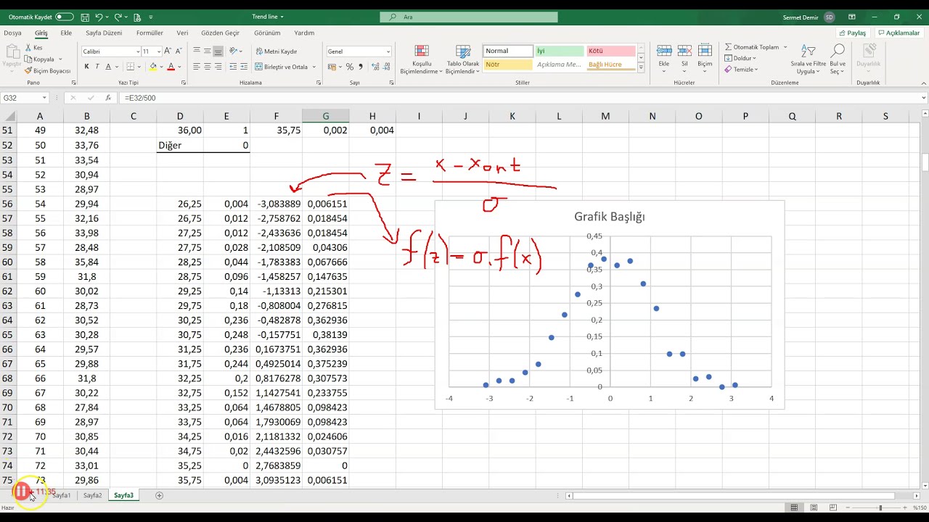Click the zoom slider in status bar
The height and width of the screenshot is (522, 929).
[880, 507]
